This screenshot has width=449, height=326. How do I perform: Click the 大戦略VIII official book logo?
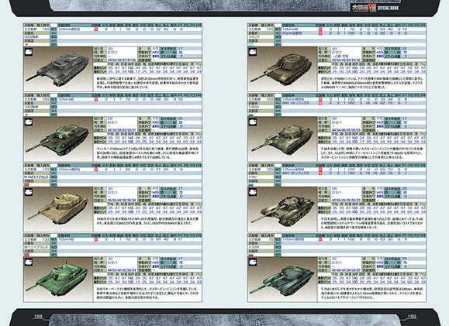pyautogui.click(x=375, y=8)
